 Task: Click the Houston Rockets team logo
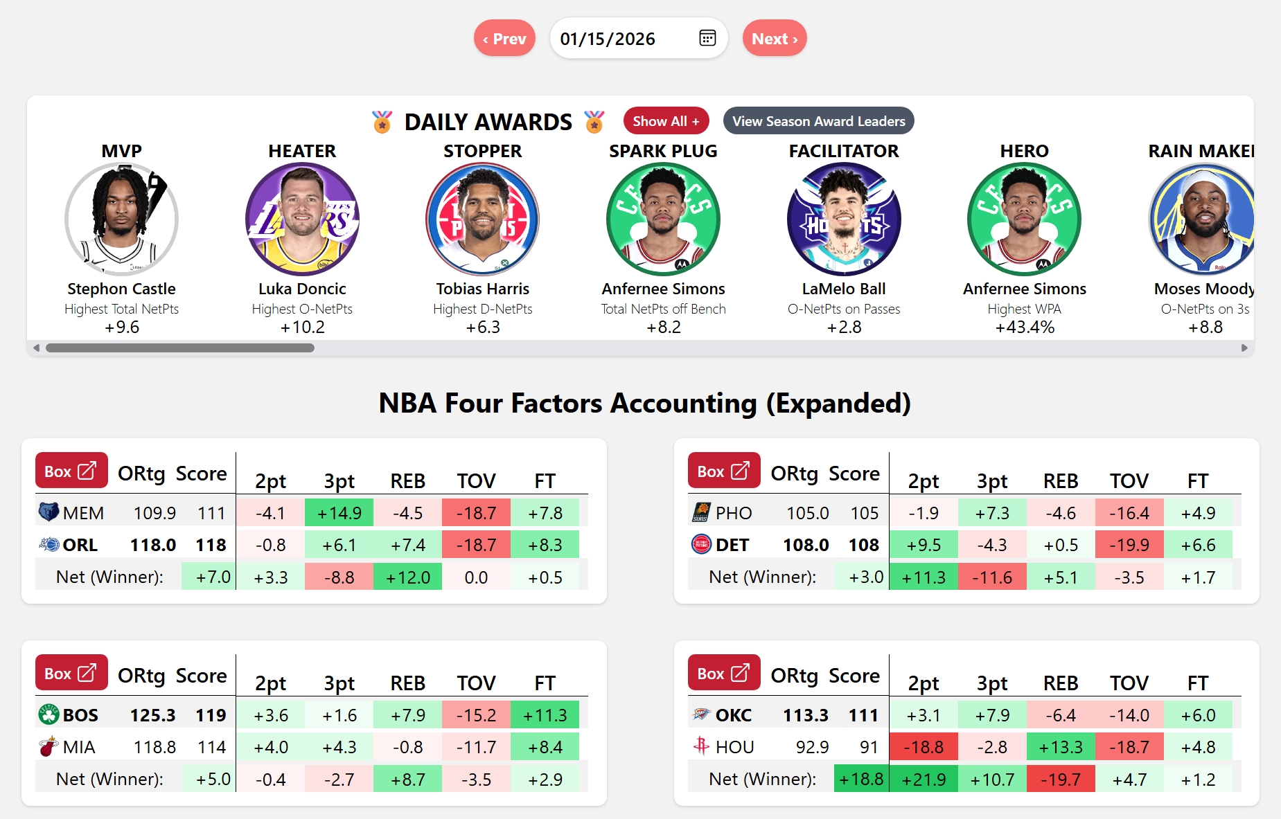[701, 746]
